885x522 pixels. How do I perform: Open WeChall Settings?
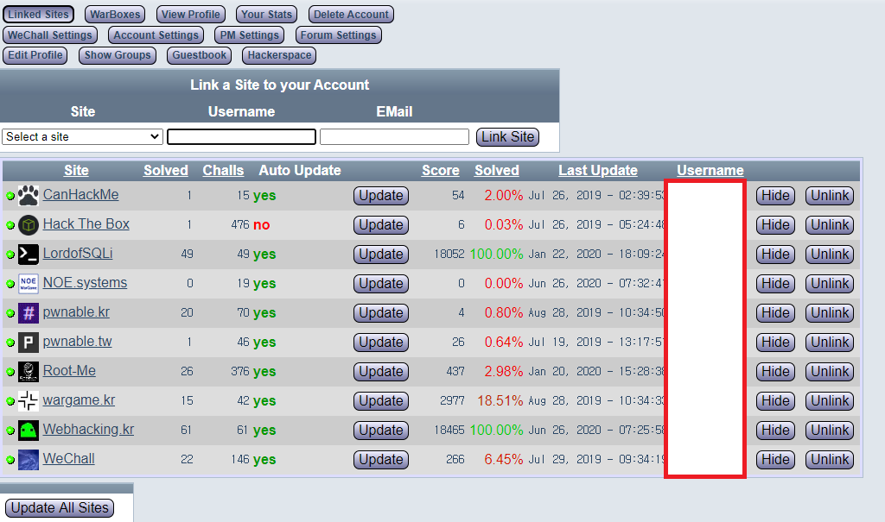point(50,35)
